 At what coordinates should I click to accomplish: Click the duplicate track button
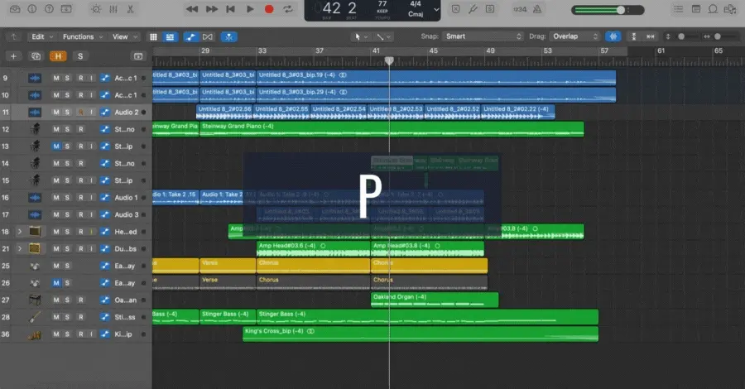click(x=36, y=56)
